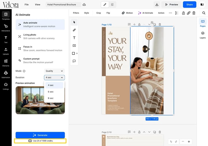Select the text tool in canvas toolbar

coord(74,38)
